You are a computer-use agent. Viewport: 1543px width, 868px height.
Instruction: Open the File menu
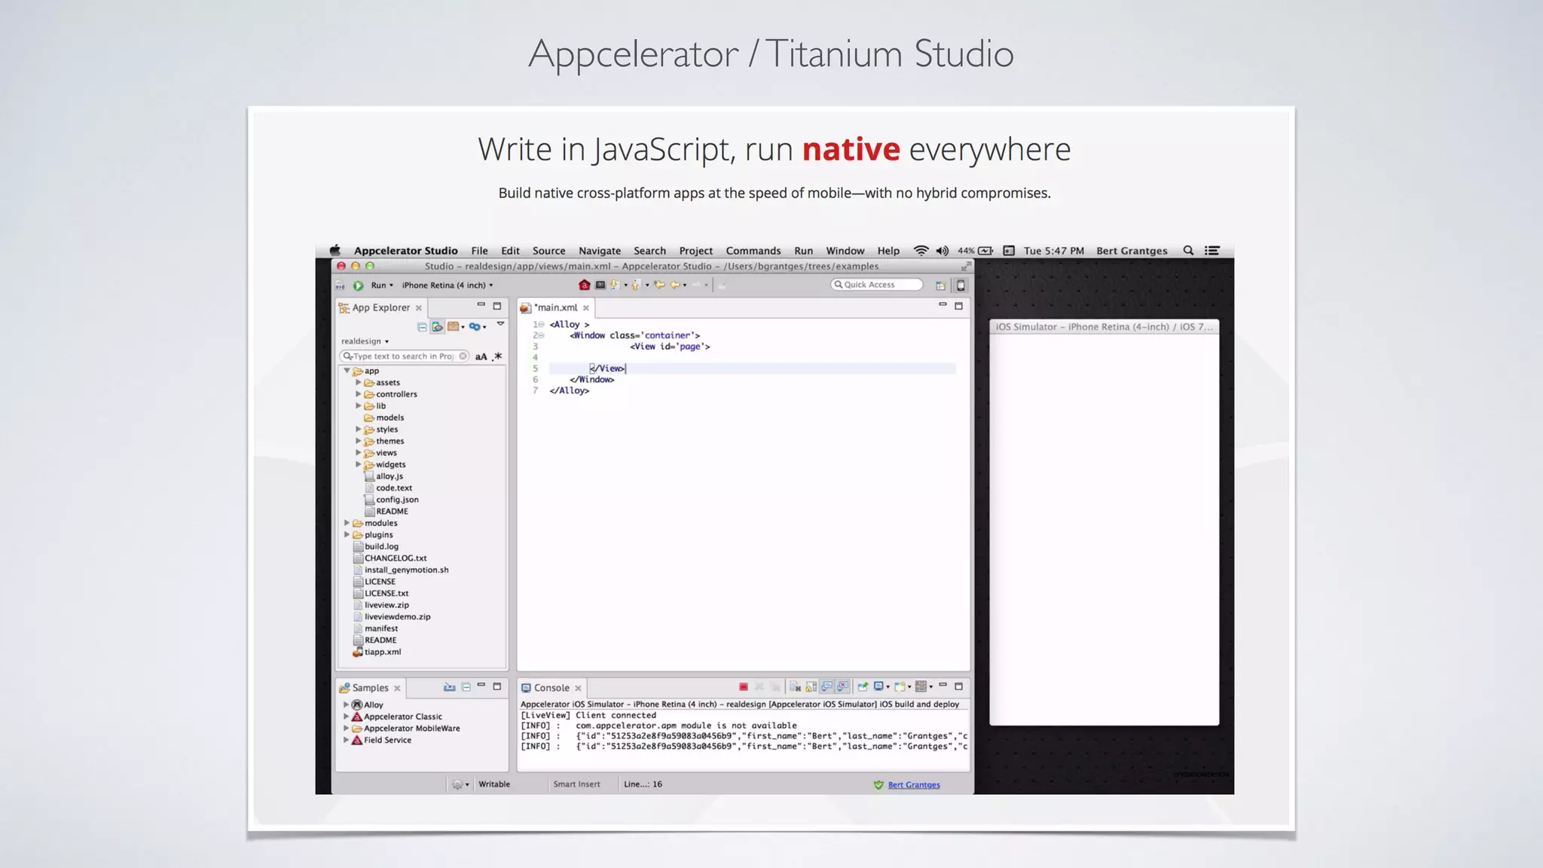click(479, 251)
